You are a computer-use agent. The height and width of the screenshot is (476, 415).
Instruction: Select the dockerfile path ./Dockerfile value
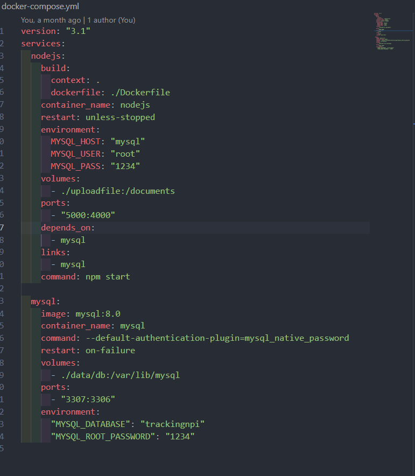coord(140,93)
